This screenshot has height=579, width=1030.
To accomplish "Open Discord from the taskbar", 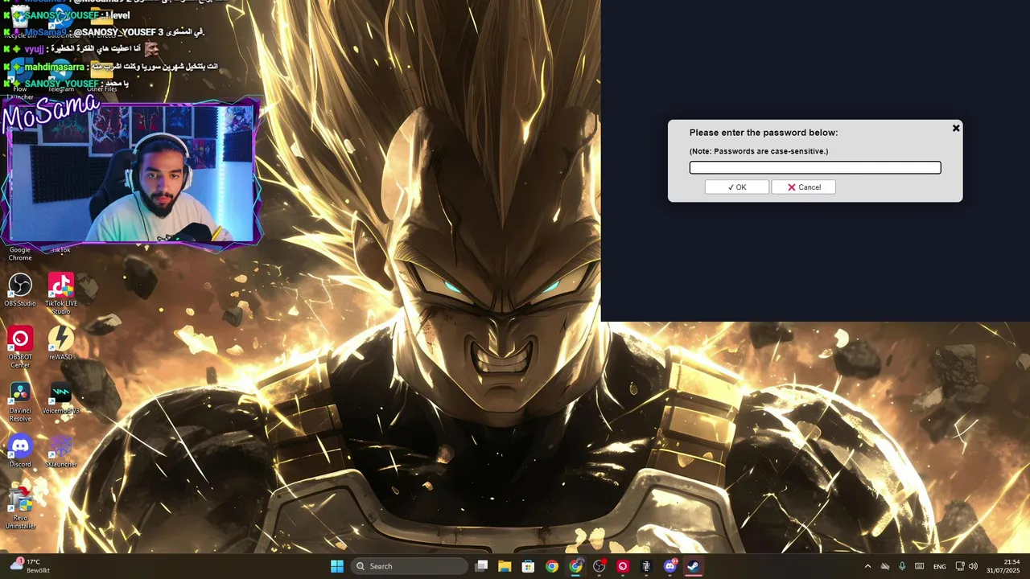I will [x=669, y=566].
